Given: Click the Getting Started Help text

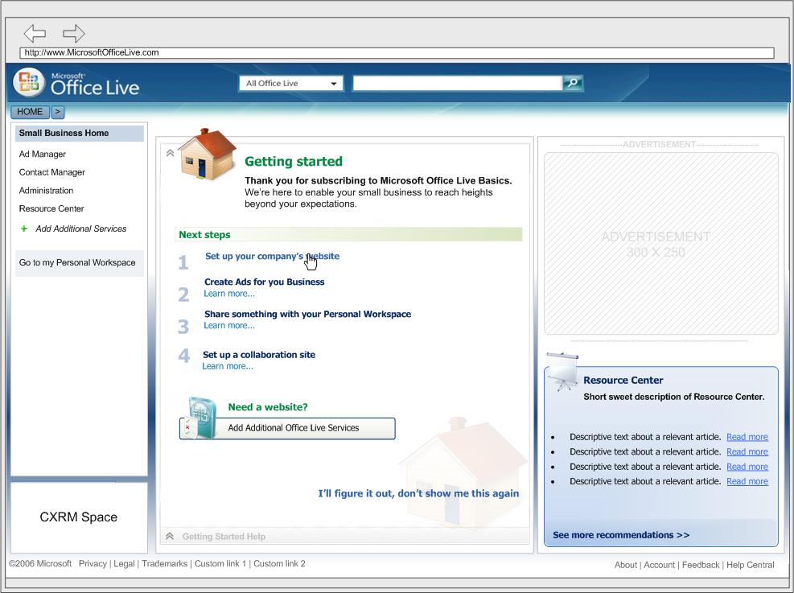Looking at the screenshot, I should coord(224,537).
